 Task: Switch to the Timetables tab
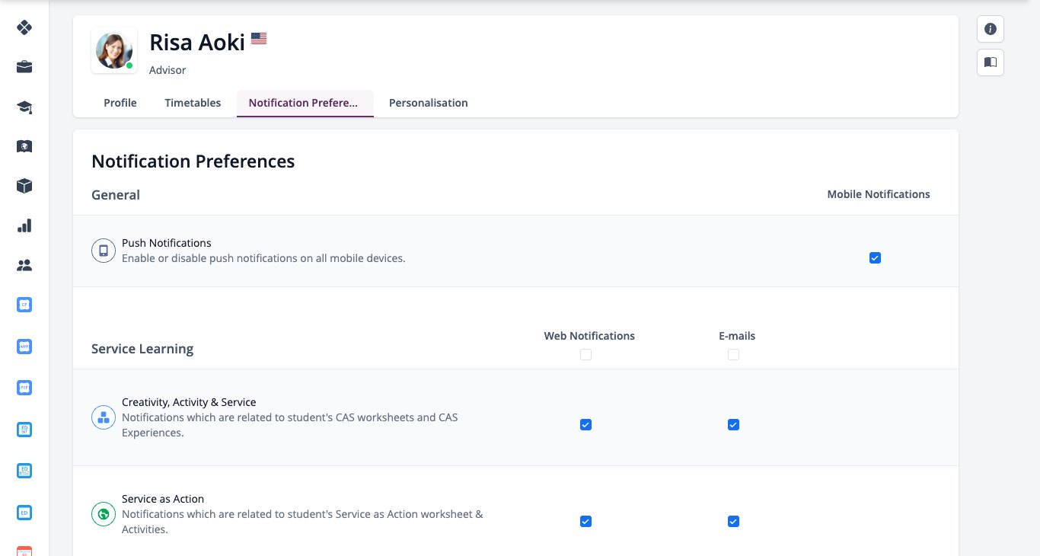(x=193, y=103)
